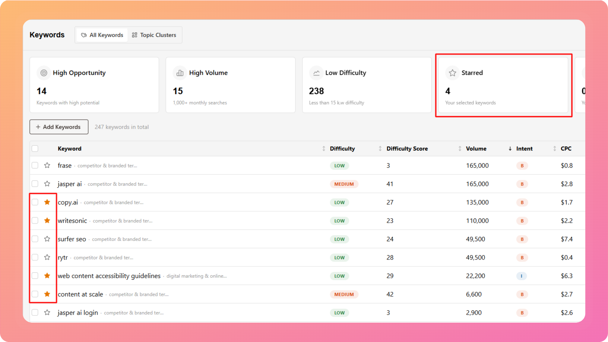Star the surfer seo keyword

(47, 239)
